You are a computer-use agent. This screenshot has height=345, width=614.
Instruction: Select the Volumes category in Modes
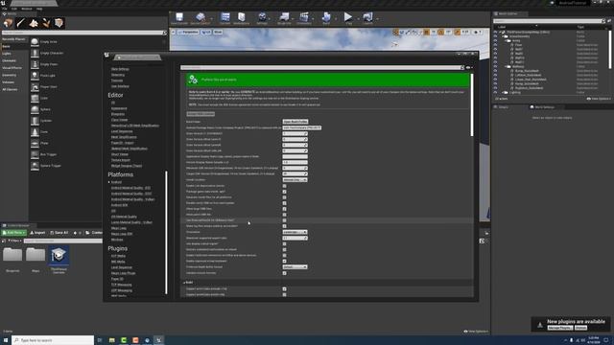(9, 82)
